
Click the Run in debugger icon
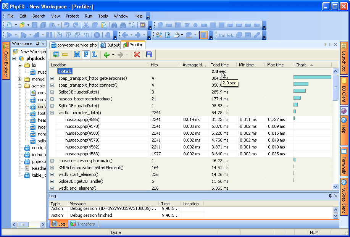(24, 35)
